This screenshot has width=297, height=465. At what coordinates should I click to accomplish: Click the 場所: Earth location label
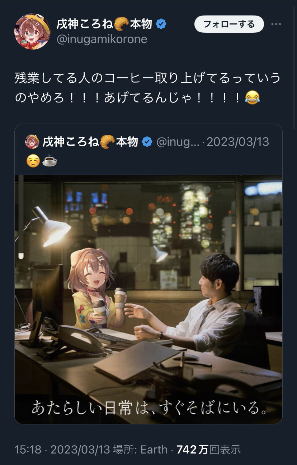click(140, 450)
